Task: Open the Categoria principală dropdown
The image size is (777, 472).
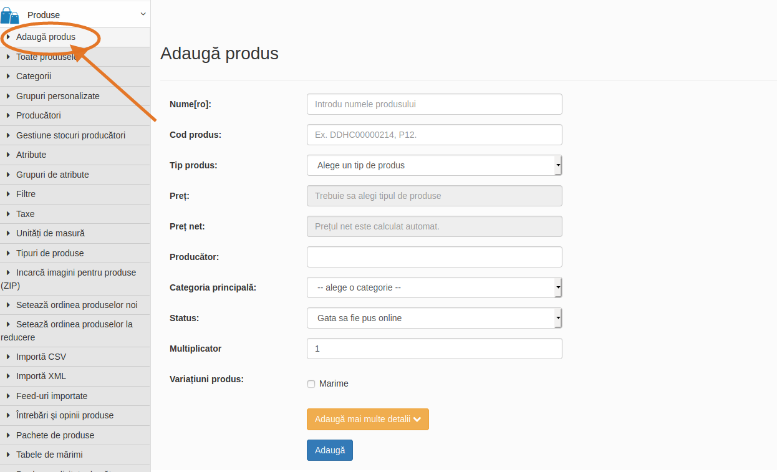Action: (435, 287)
